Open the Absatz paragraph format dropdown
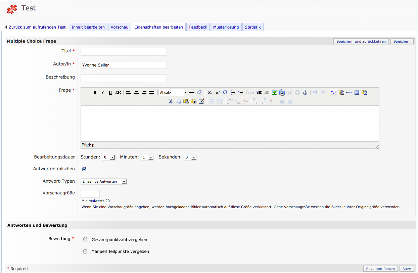Image resolution: width=418 pixels, height=273 pixels. (x=173, y=93)
